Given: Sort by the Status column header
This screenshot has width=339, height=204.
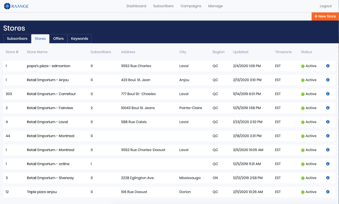Looking at the screenshot, I should 306,52.
